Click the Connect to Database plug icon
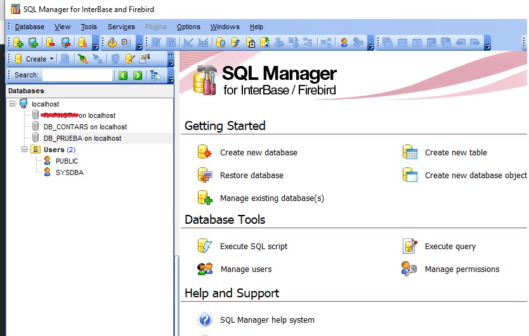Screen dimensions: 529x336 point(82,59)
